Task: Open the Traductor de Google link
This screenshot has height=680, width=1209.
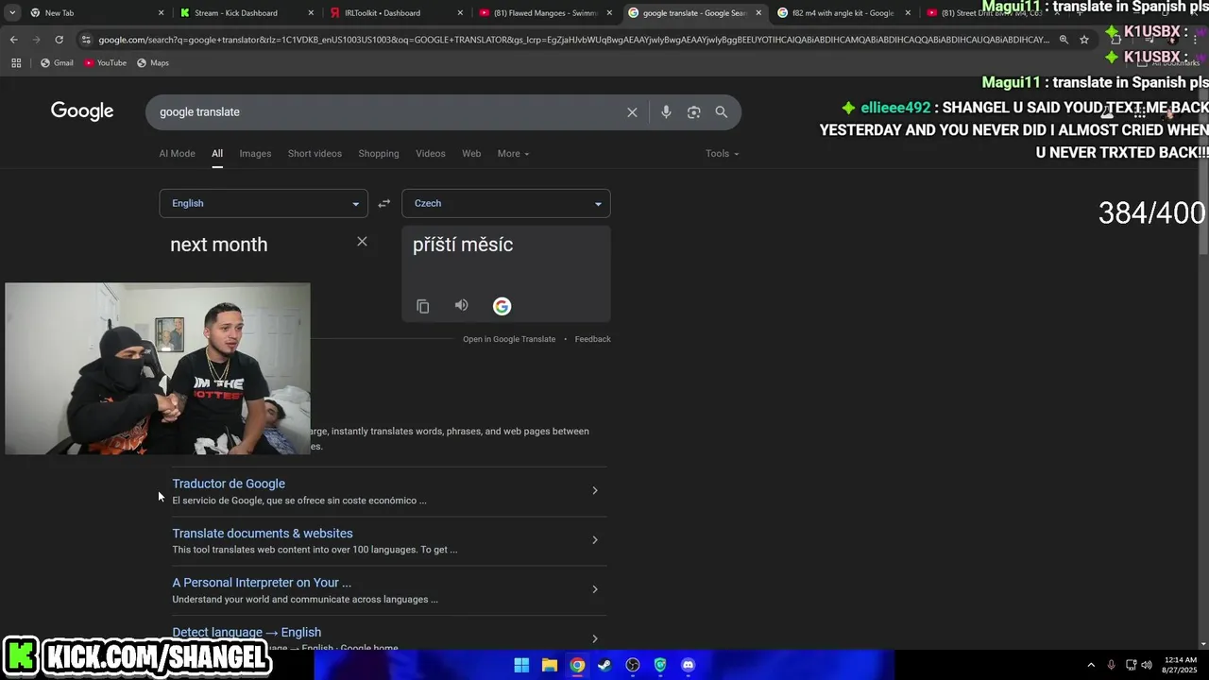Action: pyautogui.click(x=229, y=484)
